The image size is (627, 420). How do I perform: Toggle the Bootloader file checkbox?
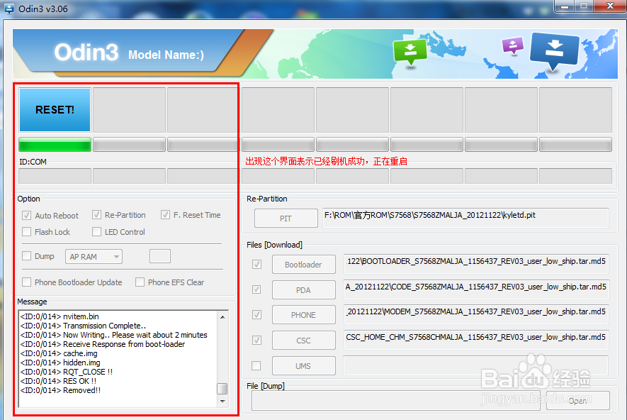click(256, 264)
